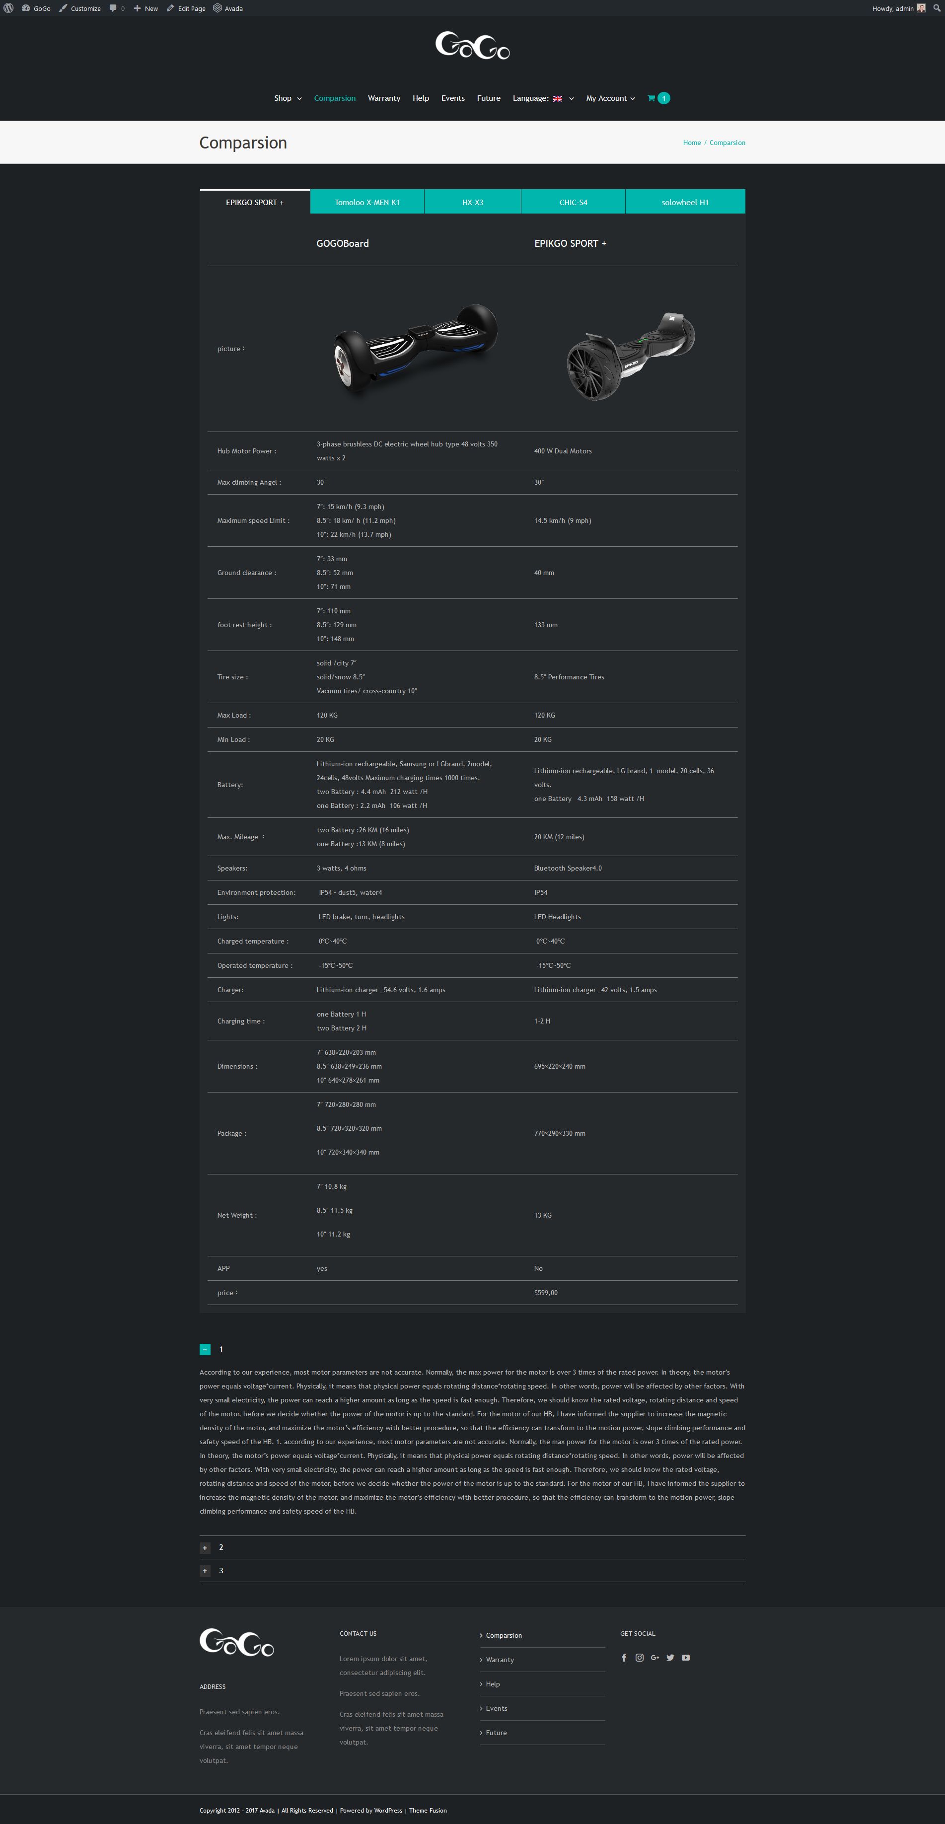Expand accordion section 3
This screenshot has width=945, height=1824.
coord(205,1571)
